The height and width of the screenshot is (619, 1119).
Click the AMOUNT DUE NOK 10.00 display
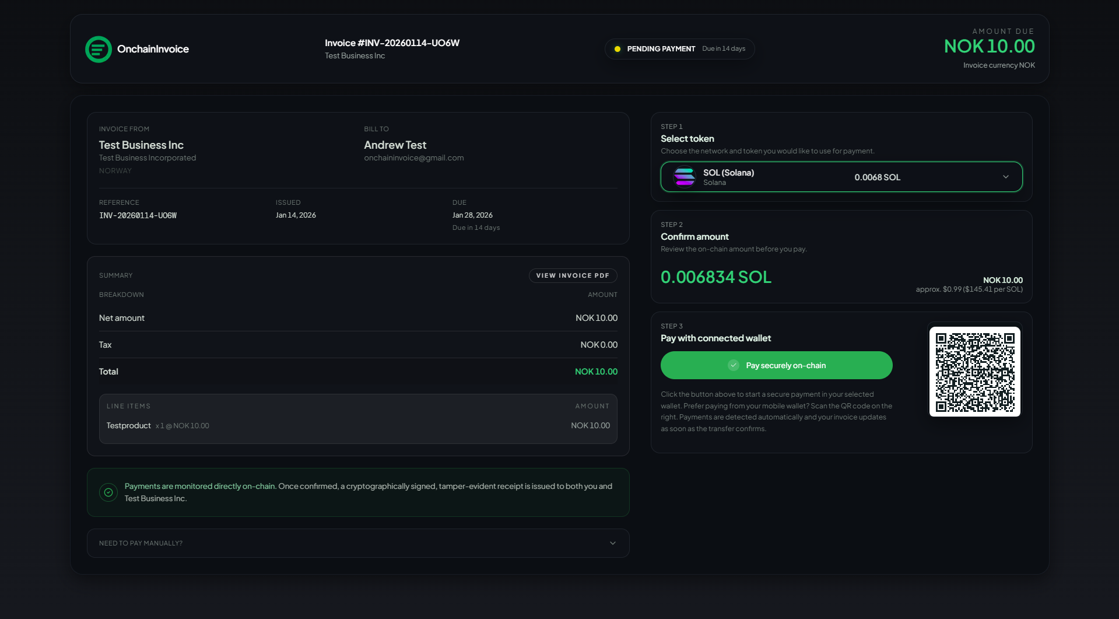coord(989,46)
